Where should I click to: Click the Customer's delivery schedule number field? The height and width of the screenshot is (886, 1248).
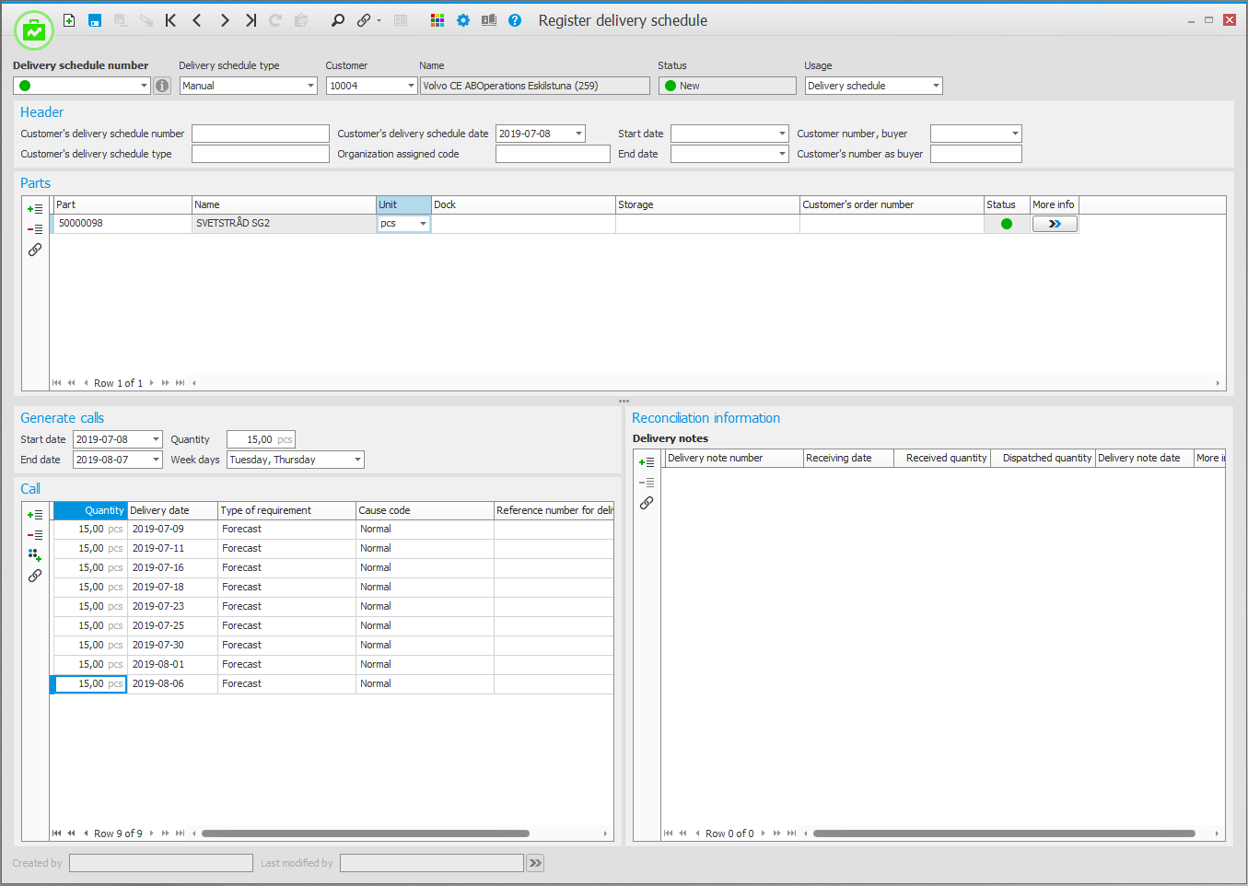260,134
